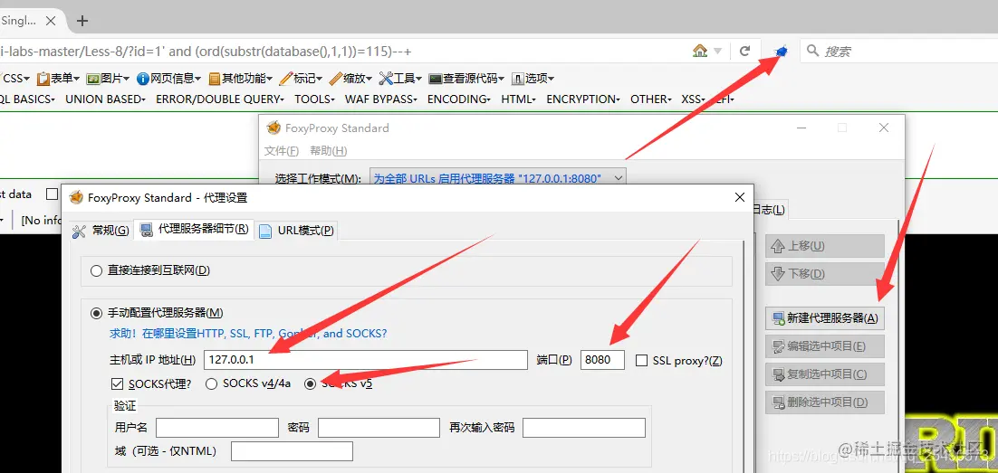Open the CSS menu in developer toolbar
998x473 pixels.
point(16,79)
